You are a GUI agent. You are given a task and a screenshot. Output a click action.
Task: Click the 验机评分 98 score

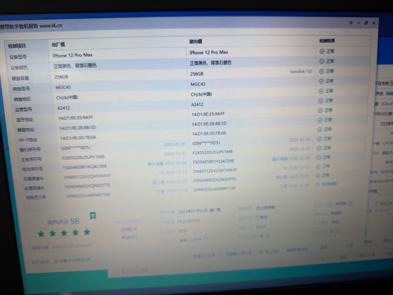(63, 222)
